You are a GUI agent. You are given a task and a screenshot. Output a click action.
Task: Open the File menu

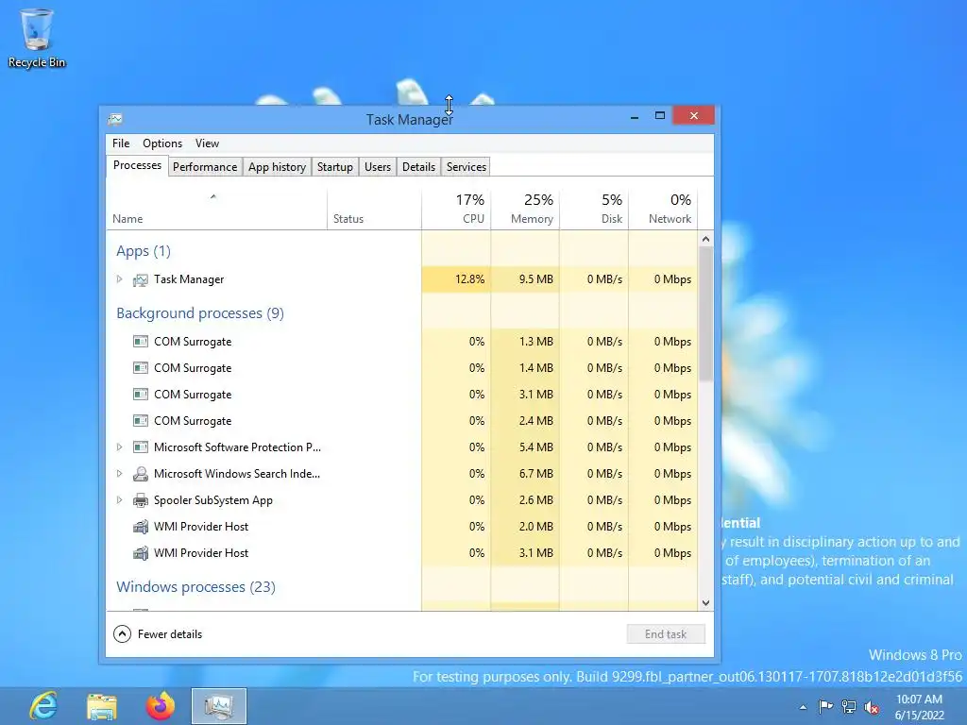click(121, 143)
